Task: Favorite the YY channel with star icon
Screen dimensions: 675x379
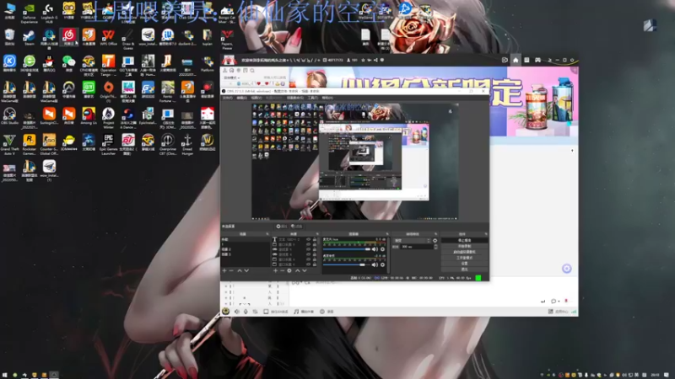Action: click(x=363, y=60)
